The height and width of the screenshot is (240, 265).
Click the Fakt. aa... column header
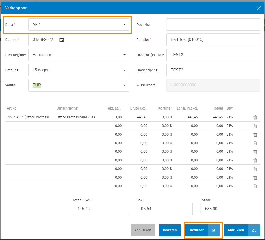tap(114, 108)
